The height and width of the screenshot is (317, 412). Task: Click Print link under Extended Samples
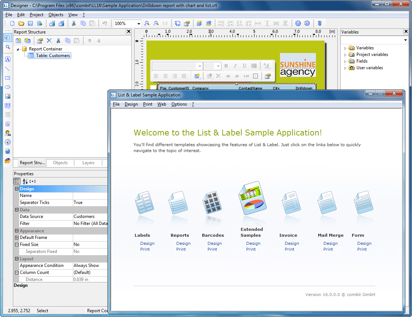point(251,249)
